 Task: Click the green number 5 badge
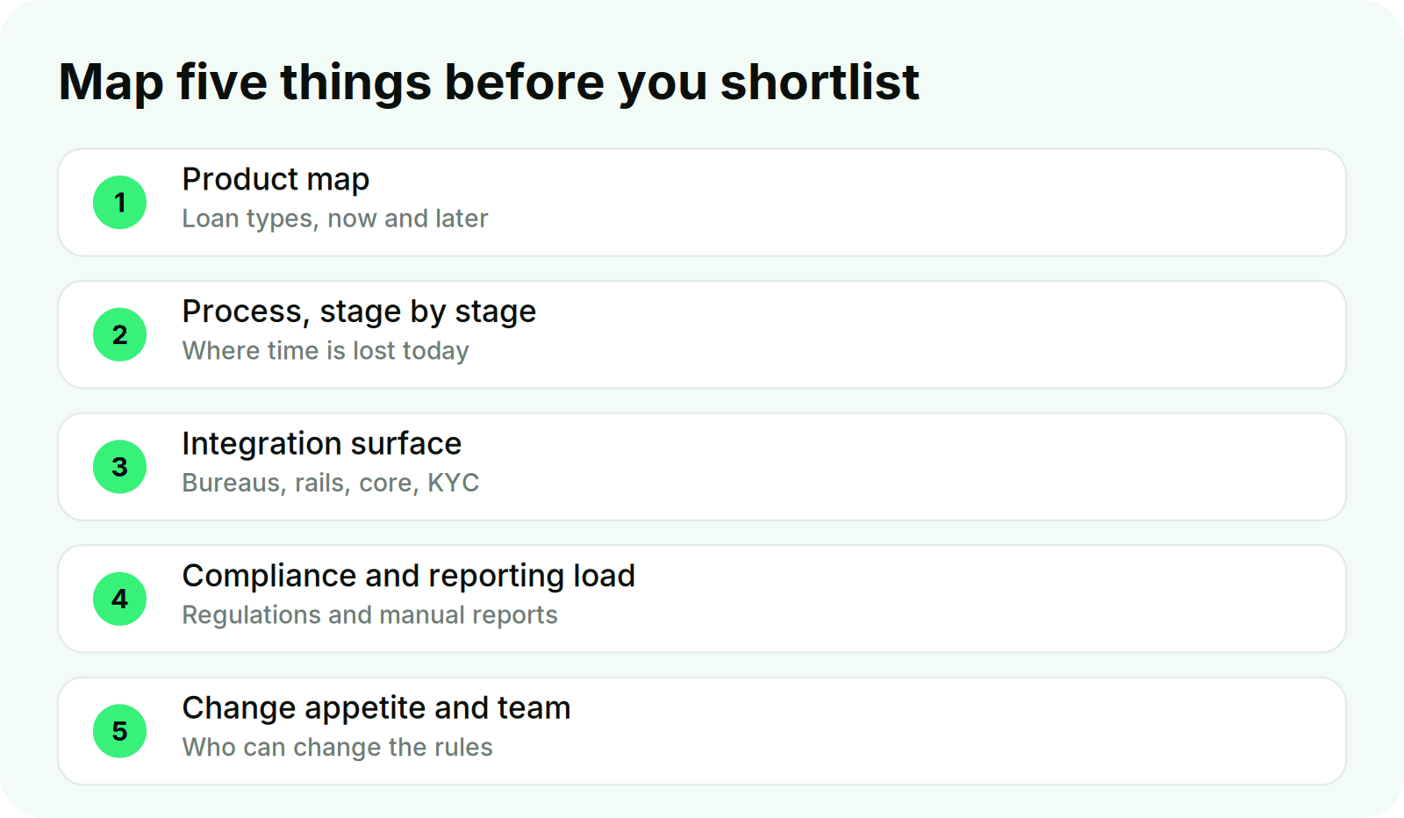[119, 731]
